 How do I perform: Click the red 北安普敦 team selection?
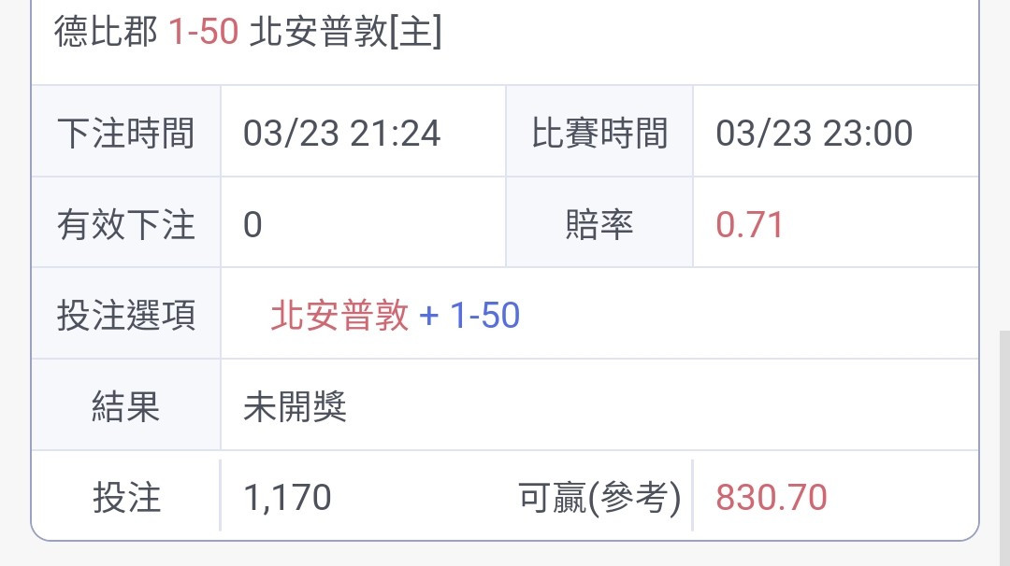coord(339,315)
